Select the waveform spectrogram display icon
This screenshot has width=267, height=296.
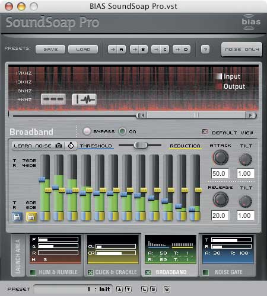click(x=84, y=99)
